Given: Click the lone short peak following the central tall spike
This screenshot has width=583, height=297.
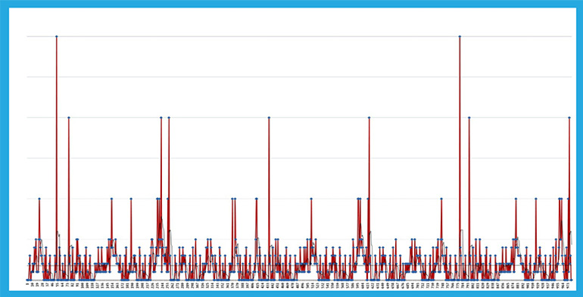Looking at the screenshot, I should [x=311, y=199].
